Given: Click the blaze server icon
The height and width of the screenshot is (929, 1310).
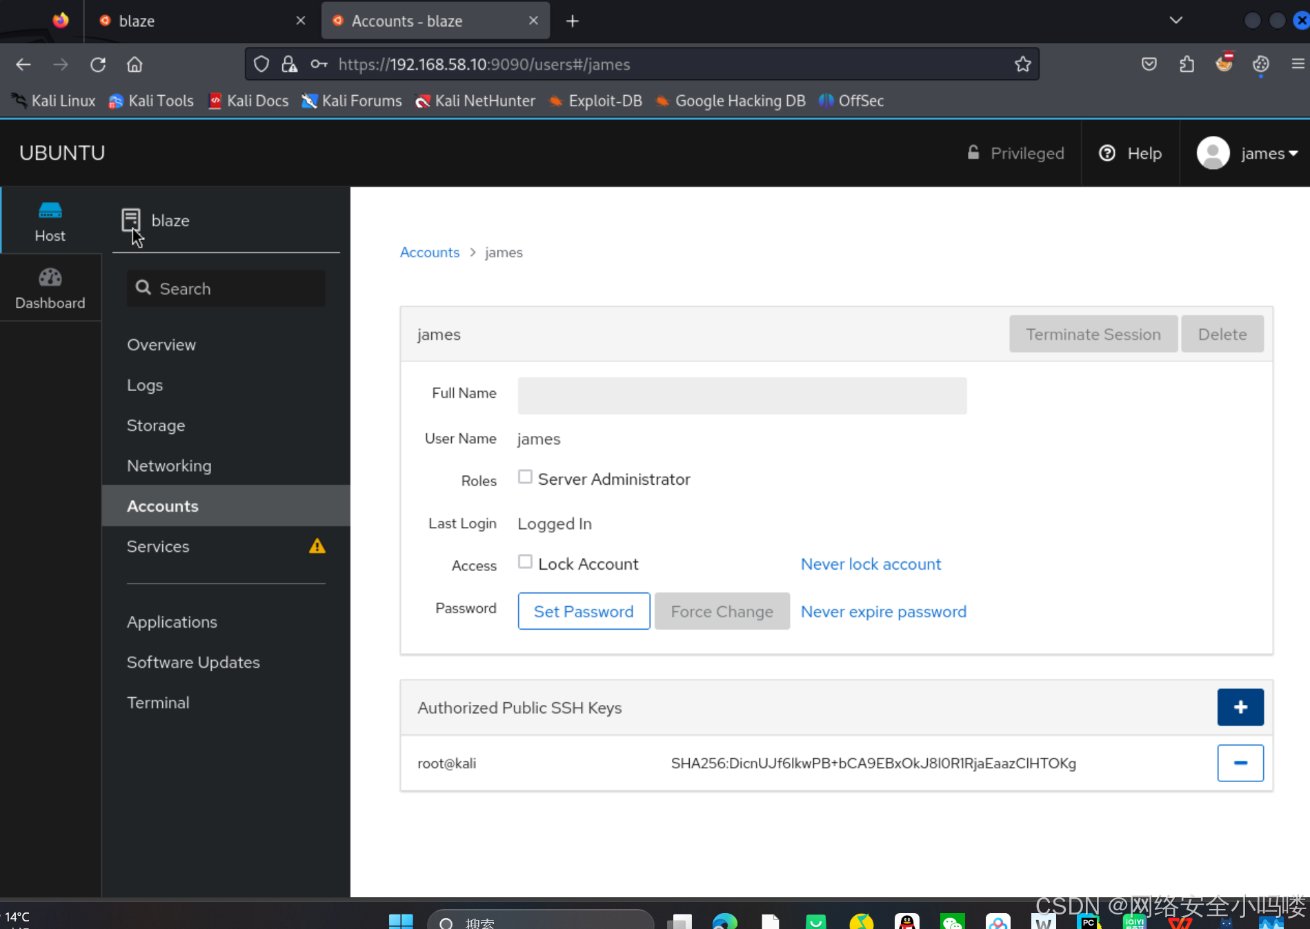Looking at the screenshot, I should click(130, 220).
